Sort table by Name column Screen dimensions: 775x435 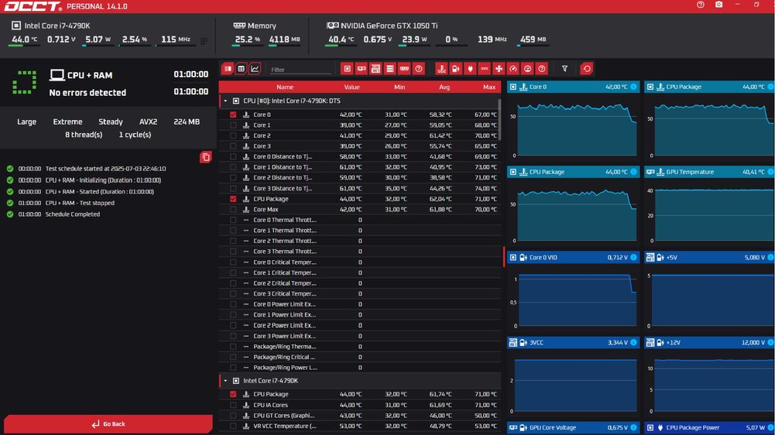pyautogui.click(x=285, y=87)
